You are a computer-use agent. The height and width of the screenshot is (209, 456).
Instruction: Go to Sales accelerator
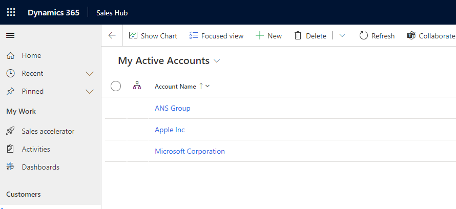coord(48,131)
